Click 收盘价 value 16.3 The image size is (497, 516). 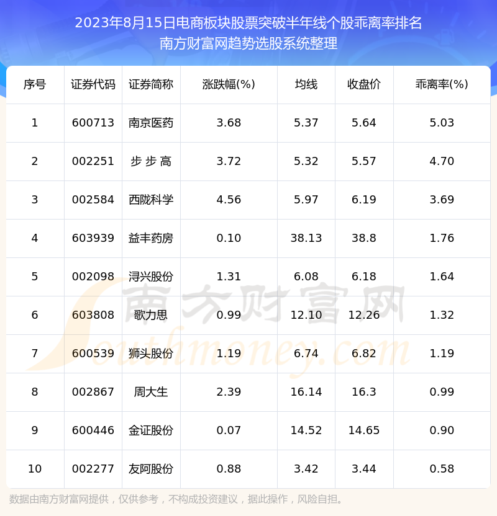(x=364, y=392)
